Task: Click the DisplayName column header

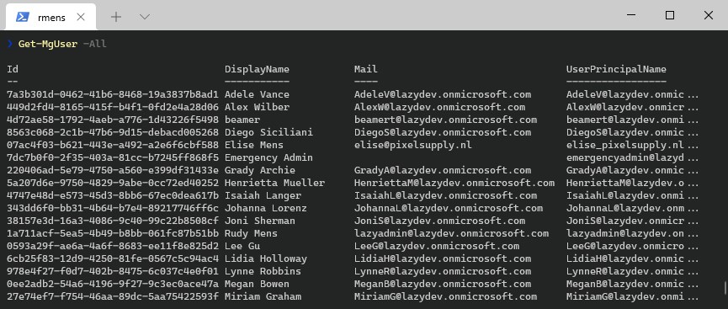Action: pos(257,69)
